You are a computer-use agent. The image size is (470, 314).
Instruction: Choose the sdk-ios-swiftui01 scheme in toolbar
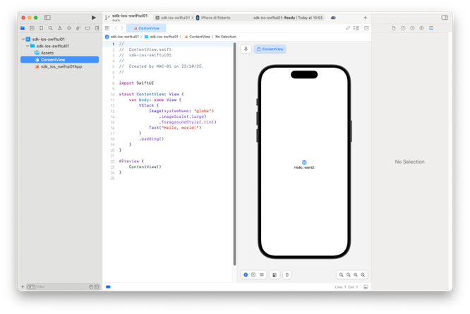173,18
